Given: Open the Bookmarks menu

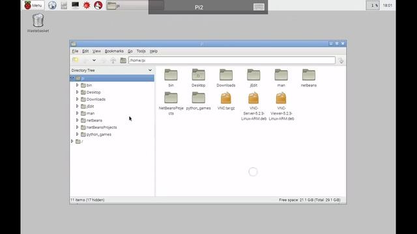Looking at the screenshot, I should click(x=114, y=51).
